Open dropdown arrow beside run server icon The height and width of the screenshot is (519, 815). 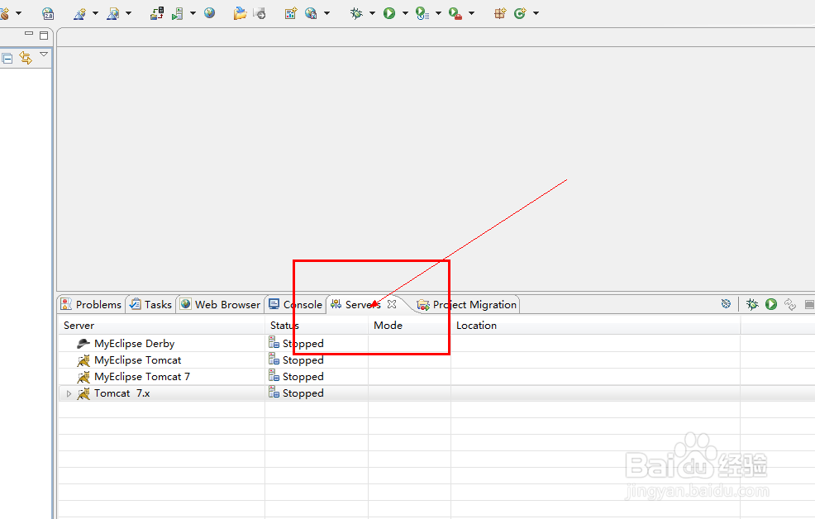[193, 13]
